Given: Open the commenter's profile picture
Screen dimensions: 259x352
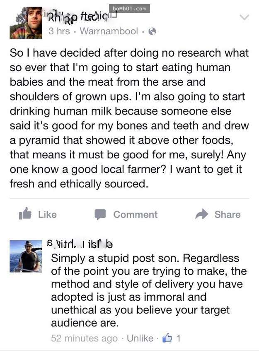Looking at the screenshot, I should tap(26, 256).
